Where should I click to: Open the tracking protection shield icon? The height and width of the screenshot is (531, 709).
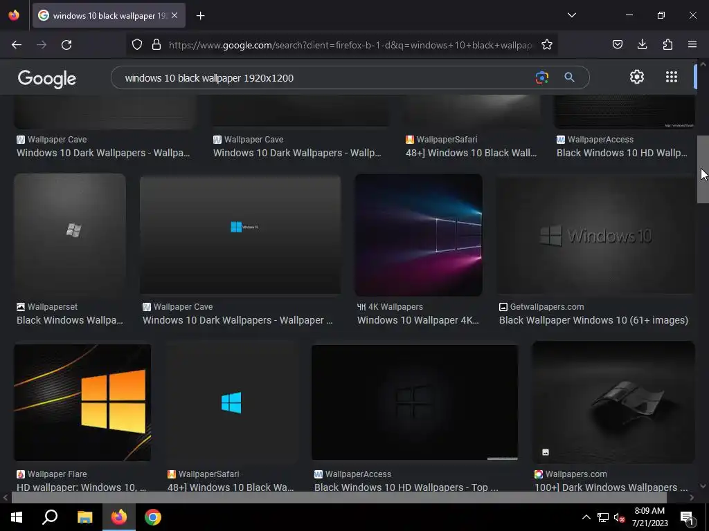pyautogui.click(x=137, y=45)
